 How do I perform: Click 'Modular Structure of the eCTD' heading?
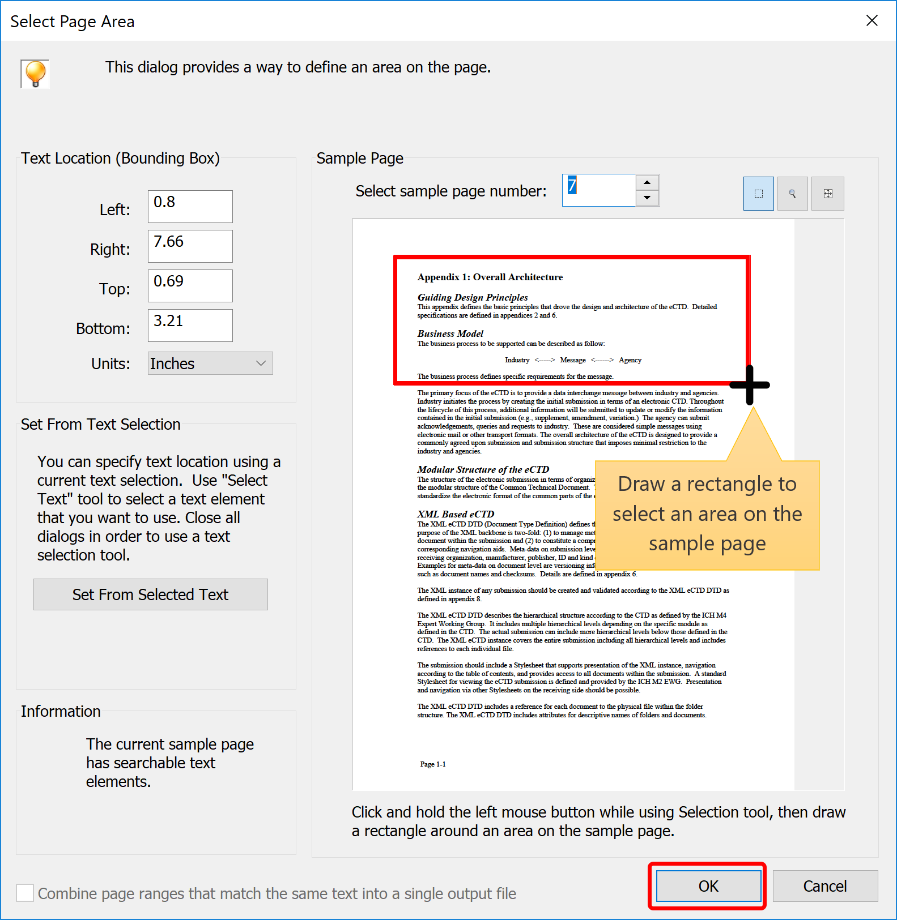click(x=483, y=469)
